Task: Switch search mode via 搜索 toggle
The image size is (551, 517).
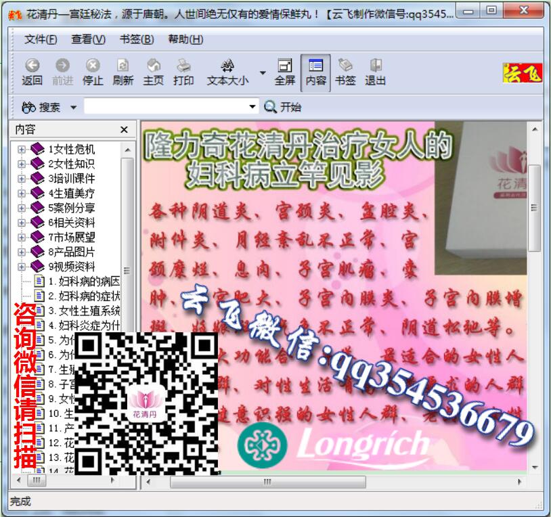Action: (41, 106)
